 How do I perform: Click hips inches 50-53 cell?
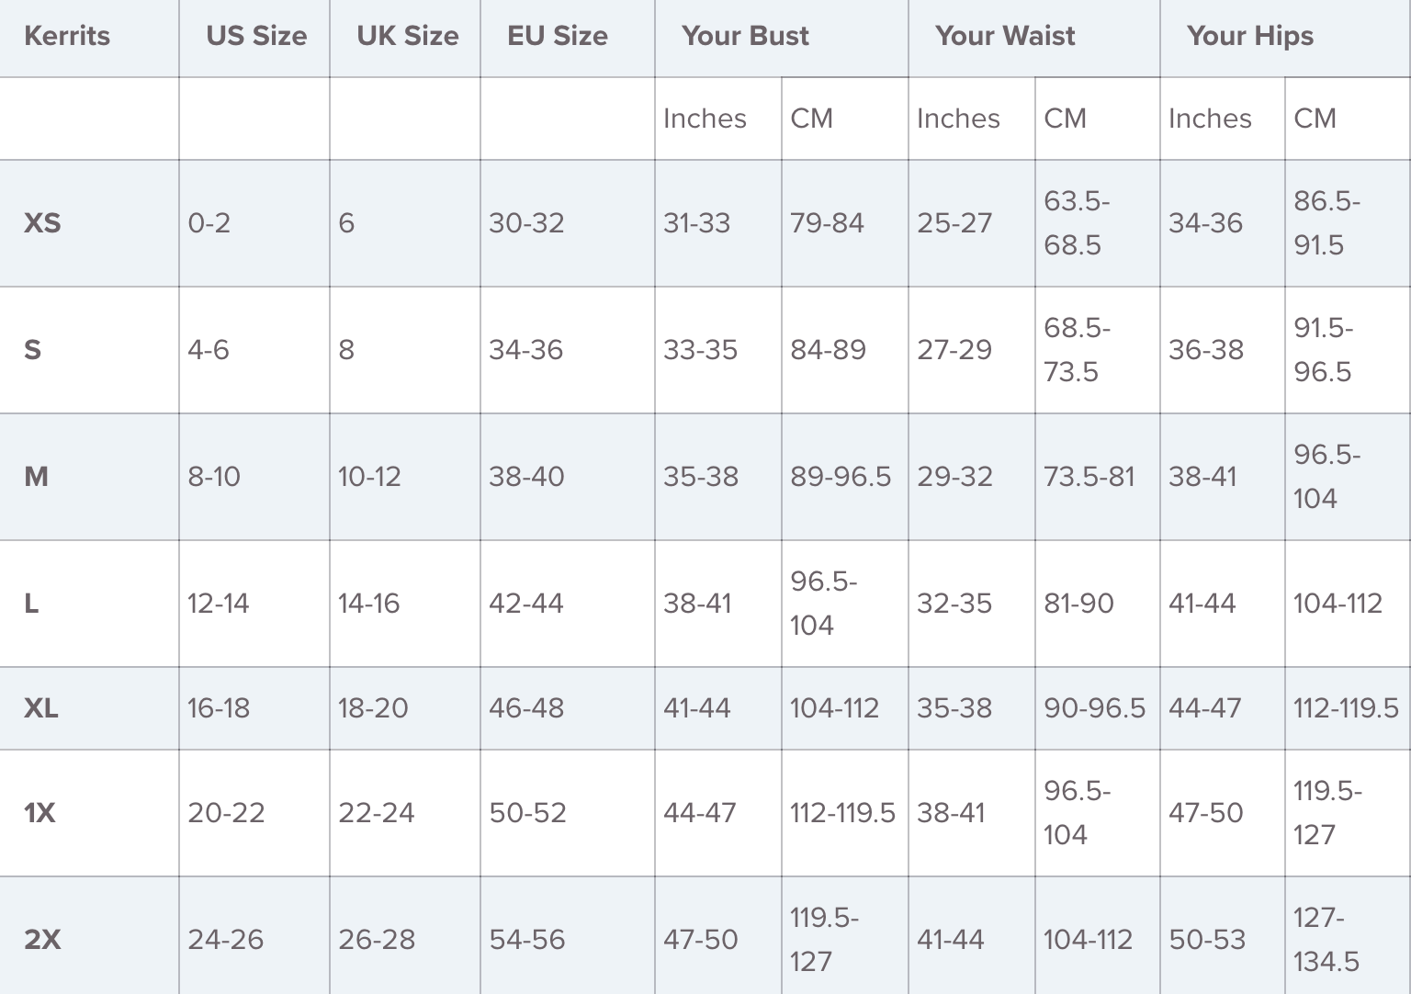tap(1207, 940)
